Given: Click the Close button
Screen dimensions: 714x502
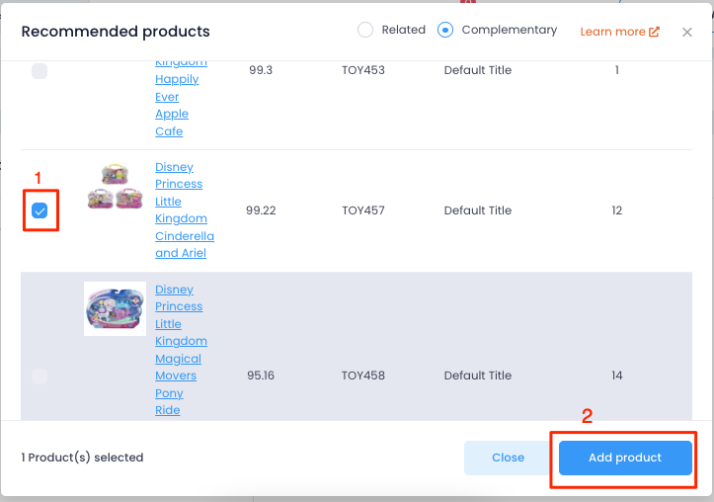Looking at the screenshot, I should tap(508, 458).
